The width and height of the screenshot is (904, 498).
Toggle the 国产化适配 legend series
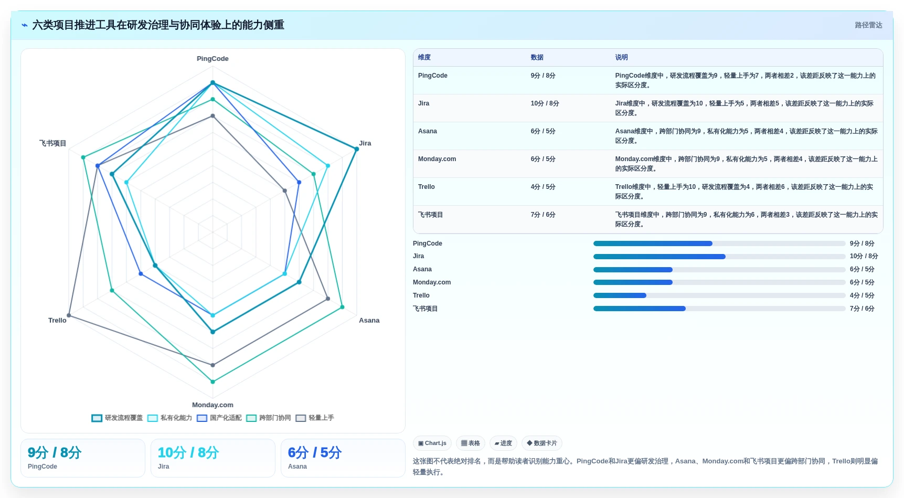coord(219,418)
